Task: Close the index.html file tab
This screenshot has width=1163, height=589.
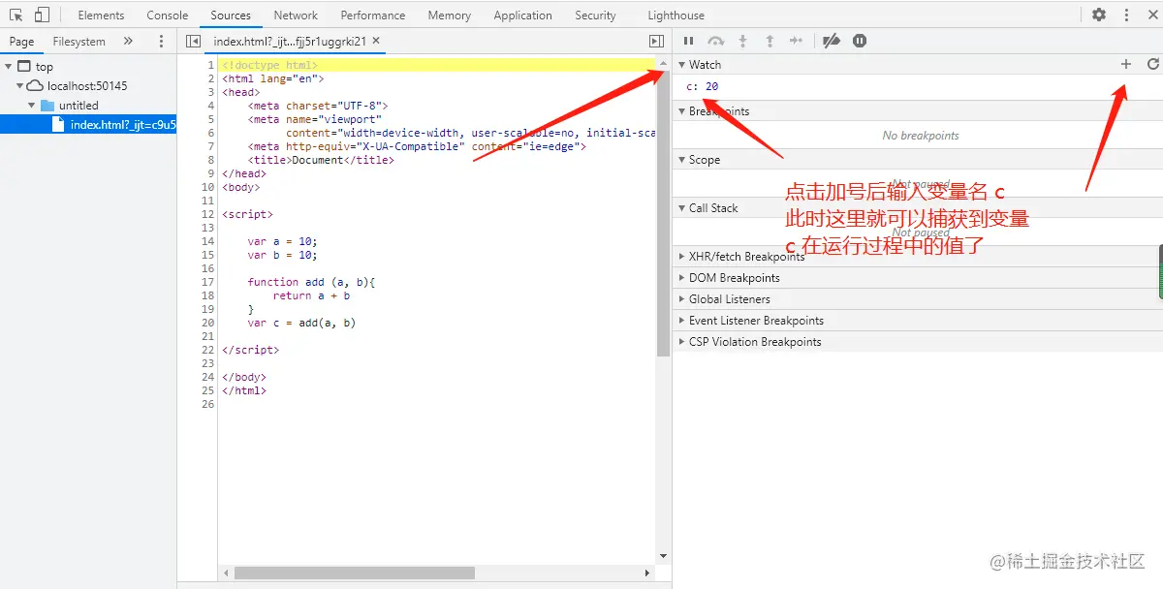Action: 376,41
